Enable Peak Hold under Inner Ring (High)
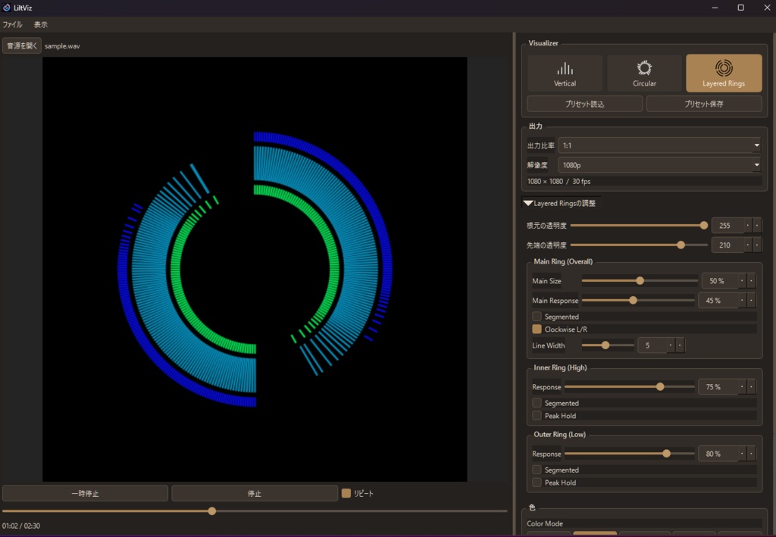This screenshot has width=776, height=537. pos(537,416)
